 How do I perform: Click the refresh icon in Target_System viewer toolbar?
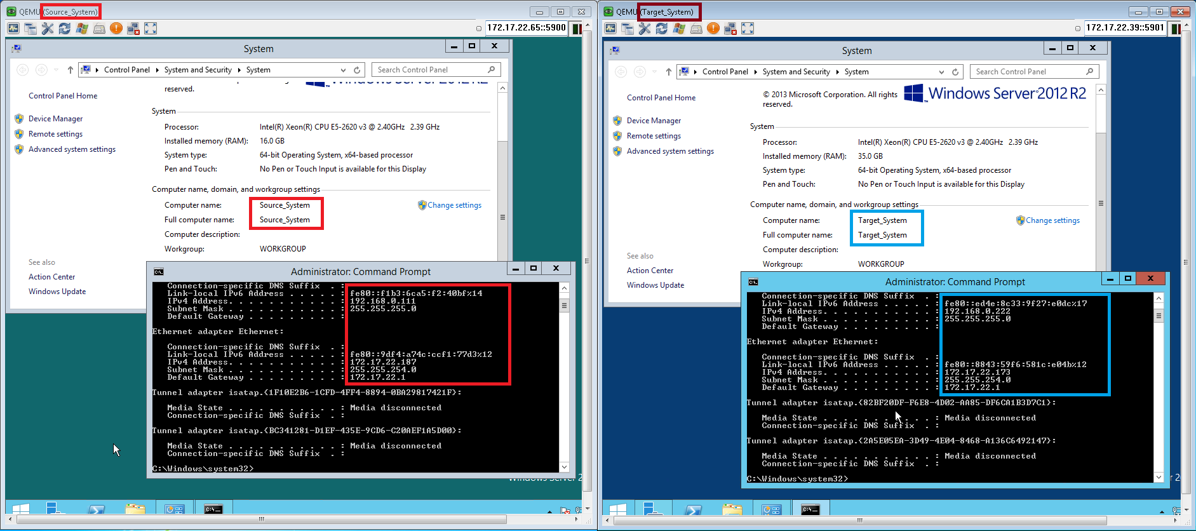662,29
